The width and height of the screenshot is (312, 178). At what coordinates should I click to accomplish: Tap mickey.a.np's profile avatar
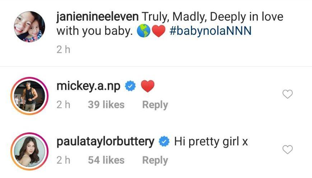tap(29, 94)
